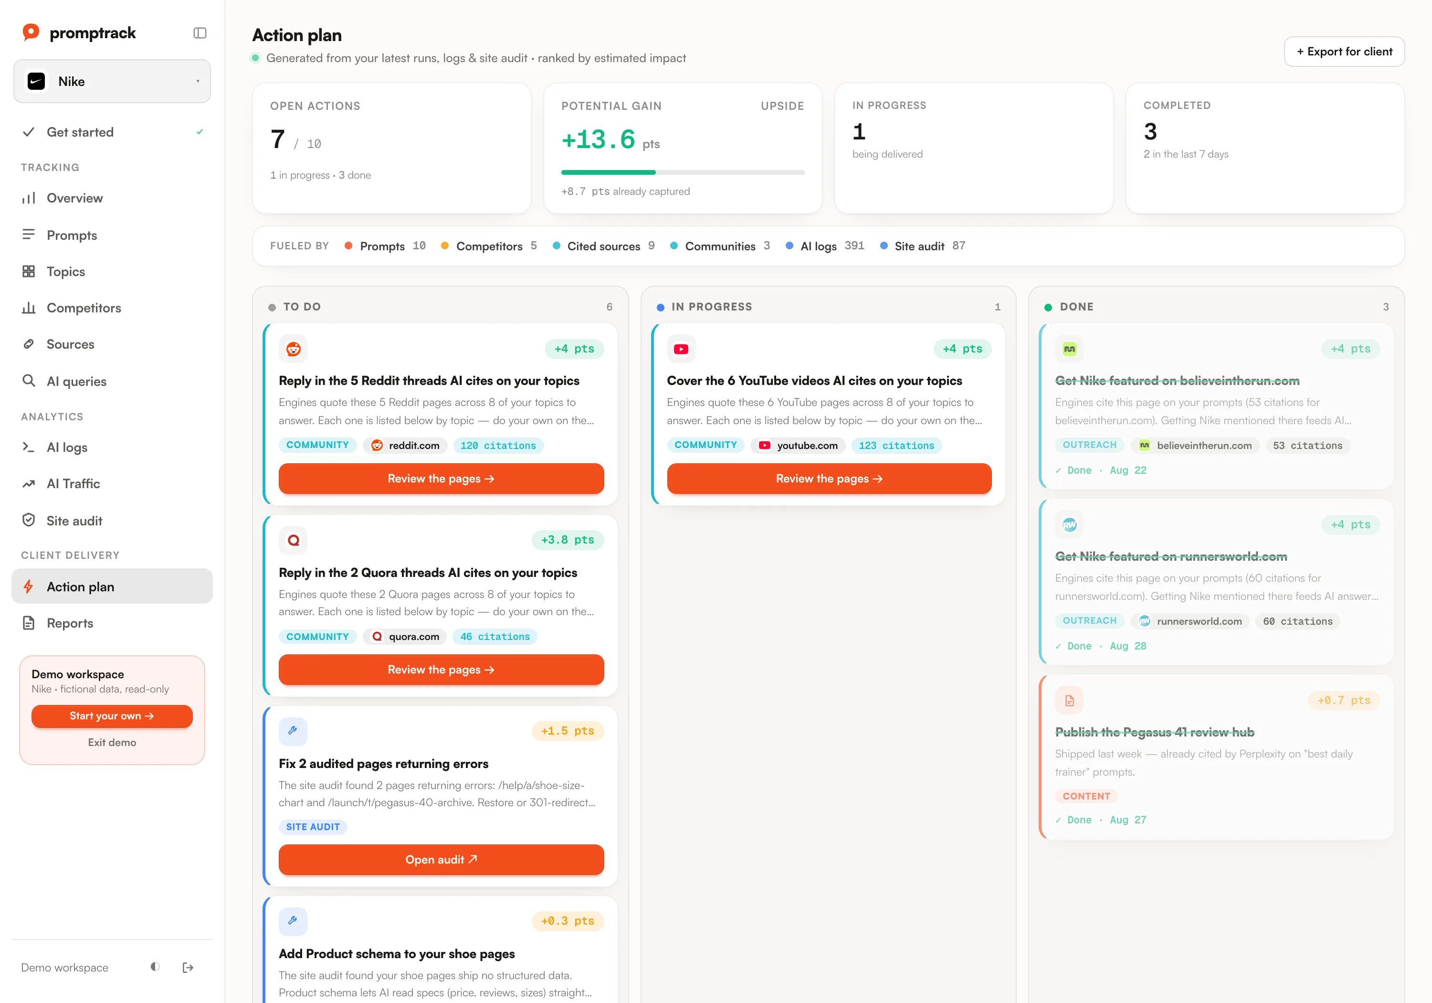Select the Prompts 10 source chip

385,246
